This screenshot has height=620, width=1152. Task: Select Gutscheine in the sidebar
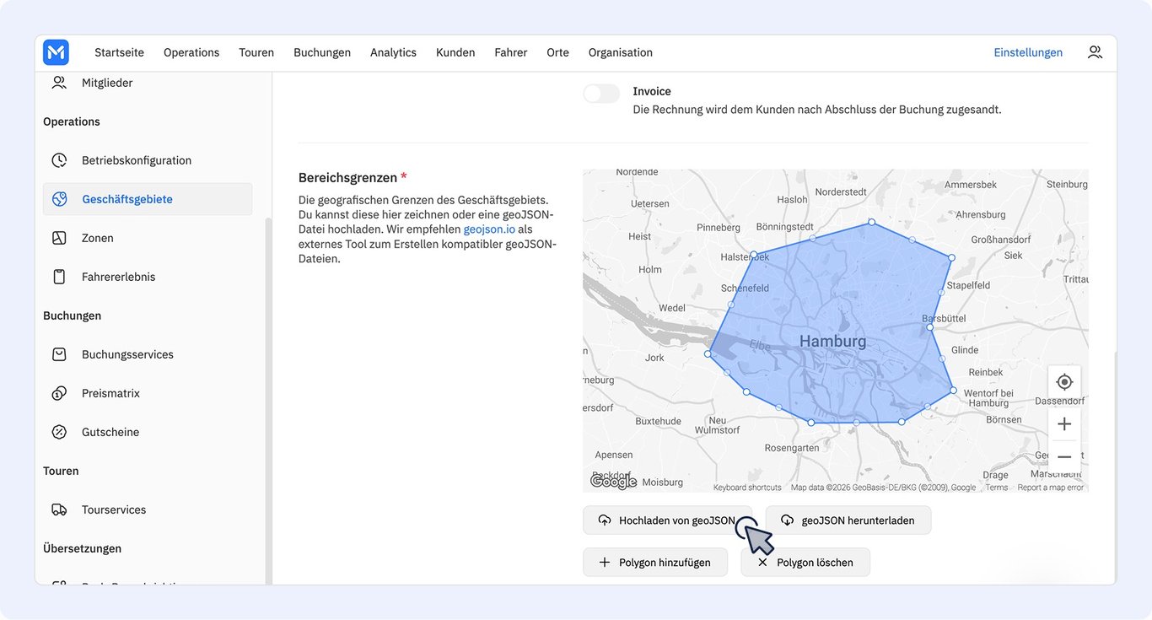[x=148, y=432]
